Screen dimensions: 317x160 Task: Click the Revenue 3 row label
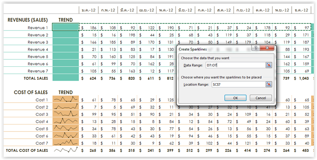(38, 42)
